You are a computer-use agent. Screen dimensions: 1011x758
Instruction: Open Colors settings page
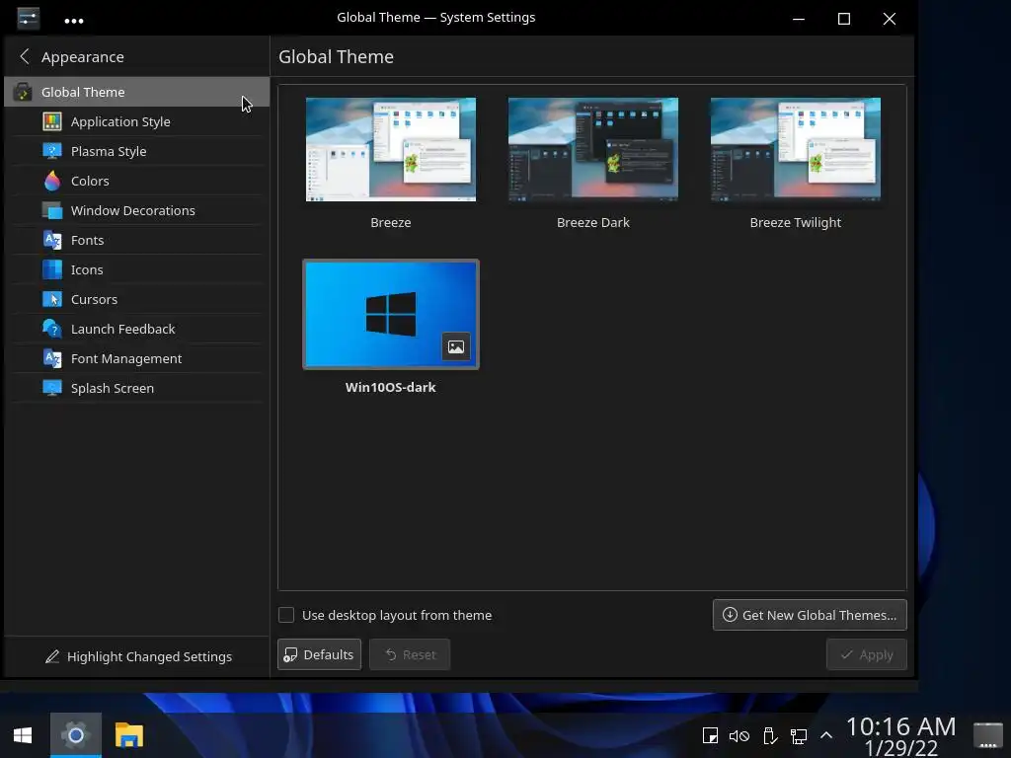point(137,181)
